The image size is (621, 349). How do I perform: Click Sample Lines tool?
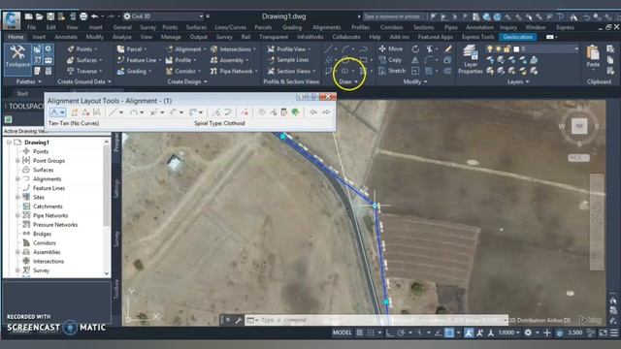[288, 60]
